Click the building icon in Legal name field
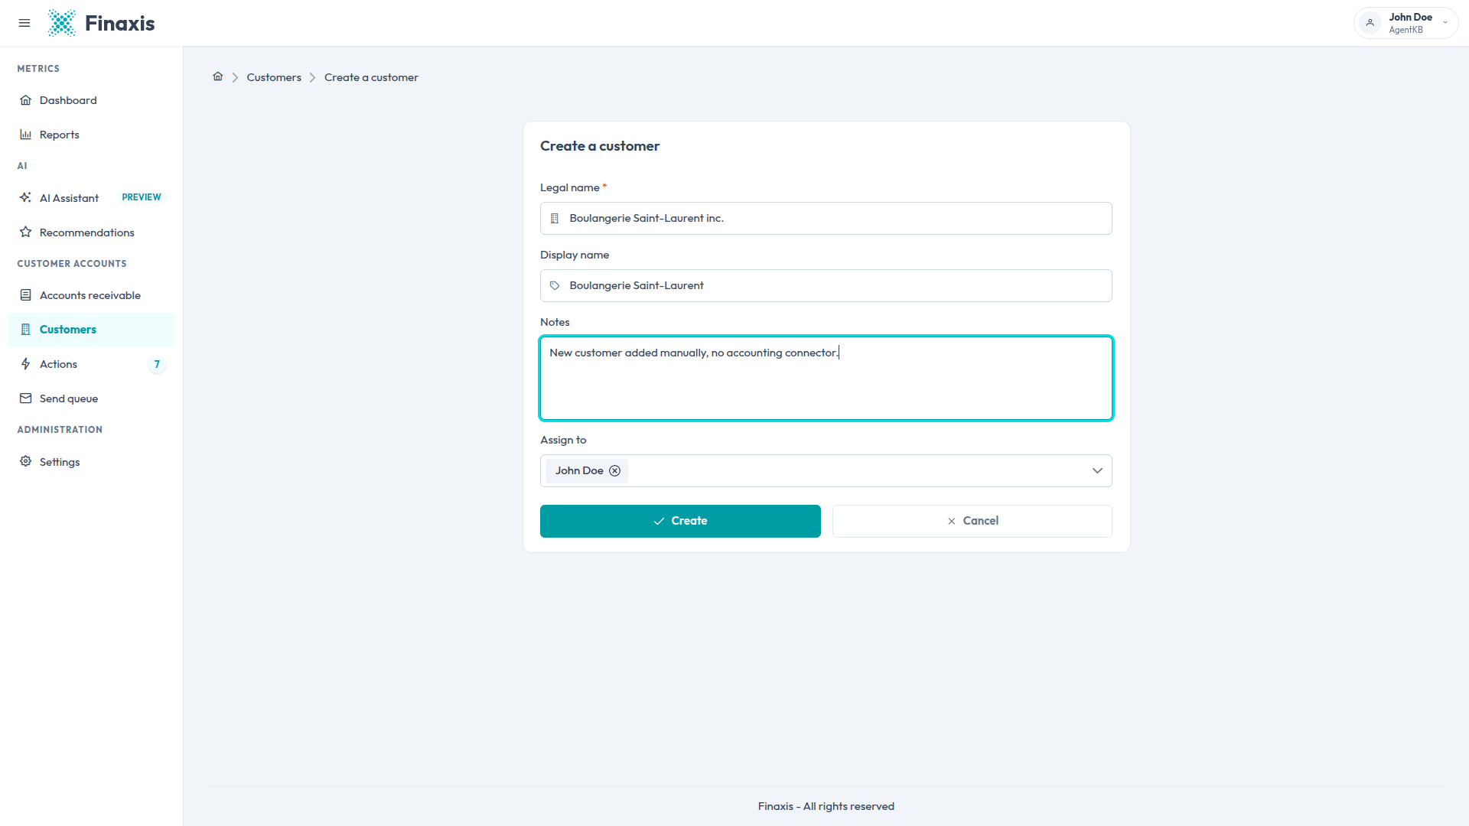Viewport: 1469px width, 826px height. [x=555, y=219]
